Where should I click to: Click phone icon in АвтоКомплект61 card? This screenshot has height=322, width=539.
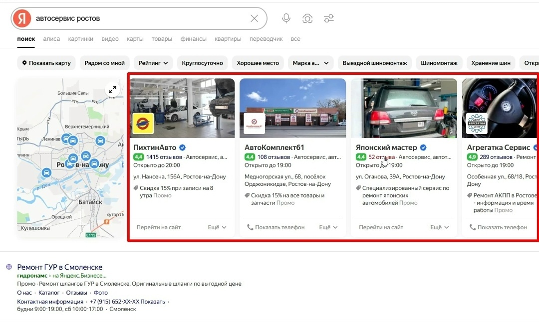tap(250, 227)
